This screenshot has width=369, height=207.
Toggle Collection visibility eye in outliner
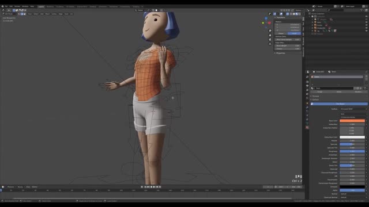coord(367,16)
